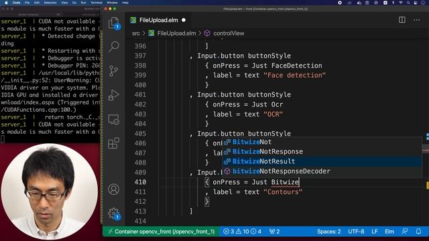This screenshot has width=429, height=241.
Task: Open the Remote Explorer view
Action: point(114,119)
